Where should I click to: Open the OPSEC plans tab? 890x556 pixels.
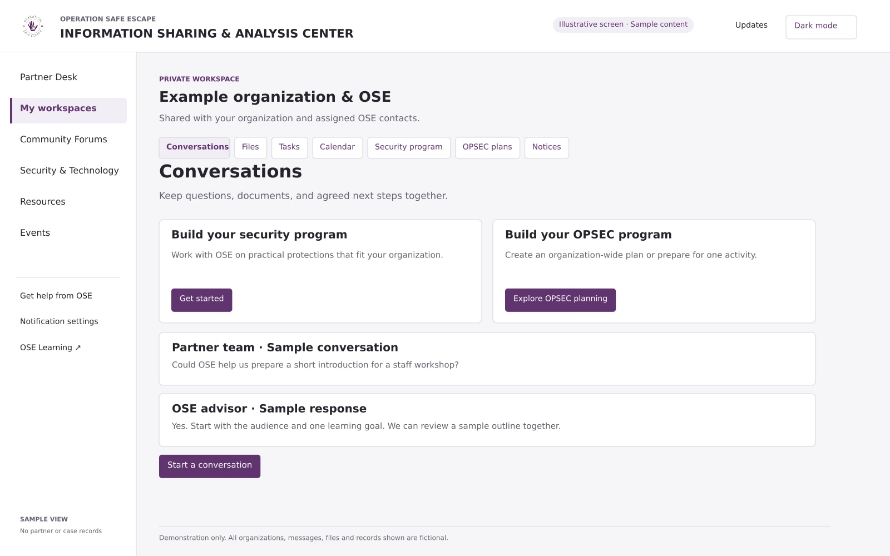click(x=487, y=147)
